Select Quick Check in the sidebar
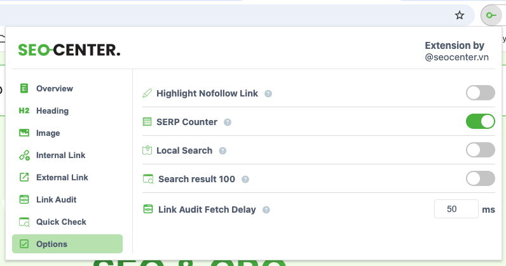This screenshot has width=506, height=266. pyautogui.click(x=61, y=222)
